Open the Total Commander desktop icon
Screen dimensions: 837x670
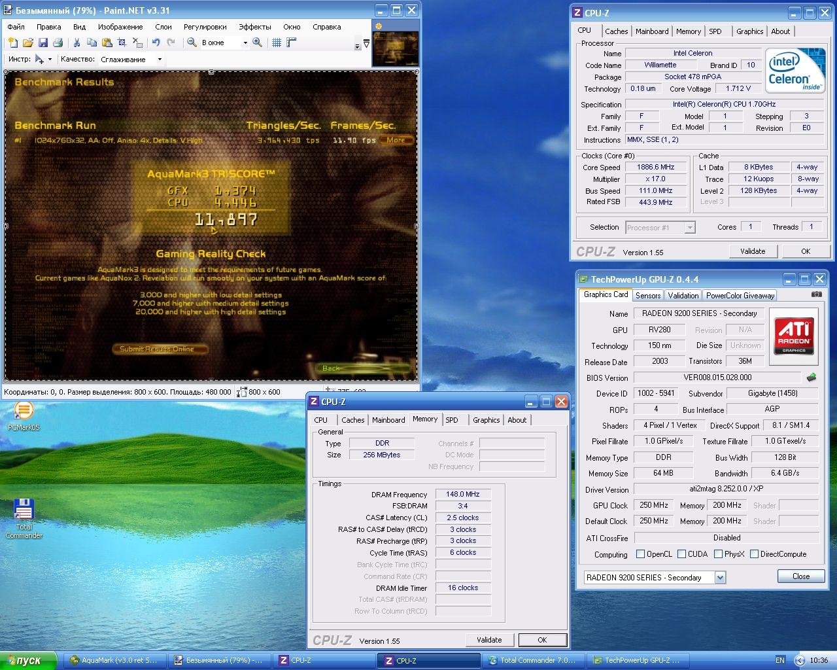click(24, 518)
